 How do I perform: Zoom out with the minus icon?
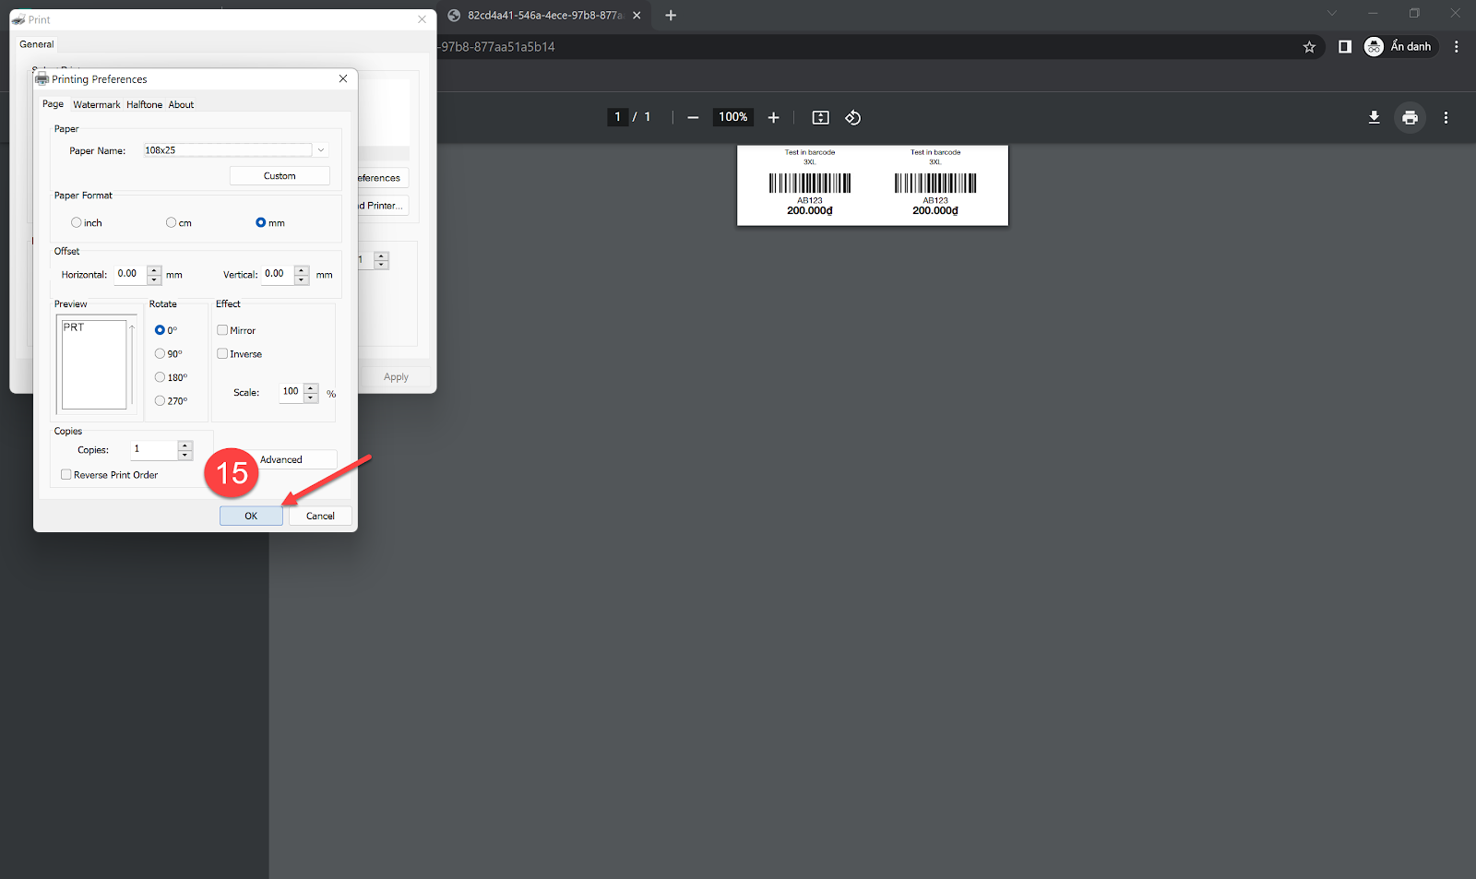693,117
